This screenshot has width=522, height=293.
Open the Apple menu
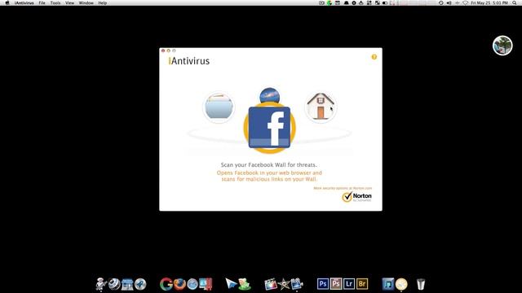tap(7, 2)
